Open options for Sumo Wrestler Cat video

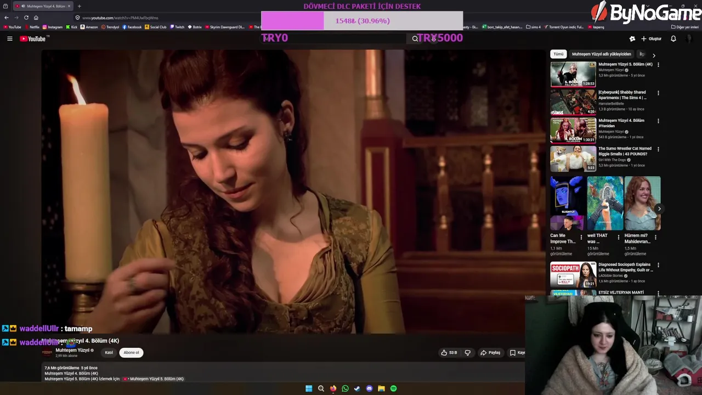click(658, 149)
